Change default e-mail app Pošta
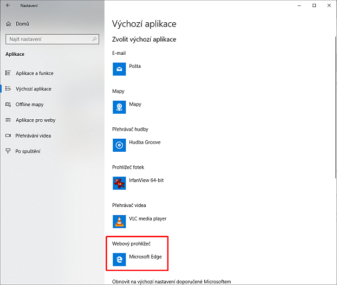 coord(135,66)
